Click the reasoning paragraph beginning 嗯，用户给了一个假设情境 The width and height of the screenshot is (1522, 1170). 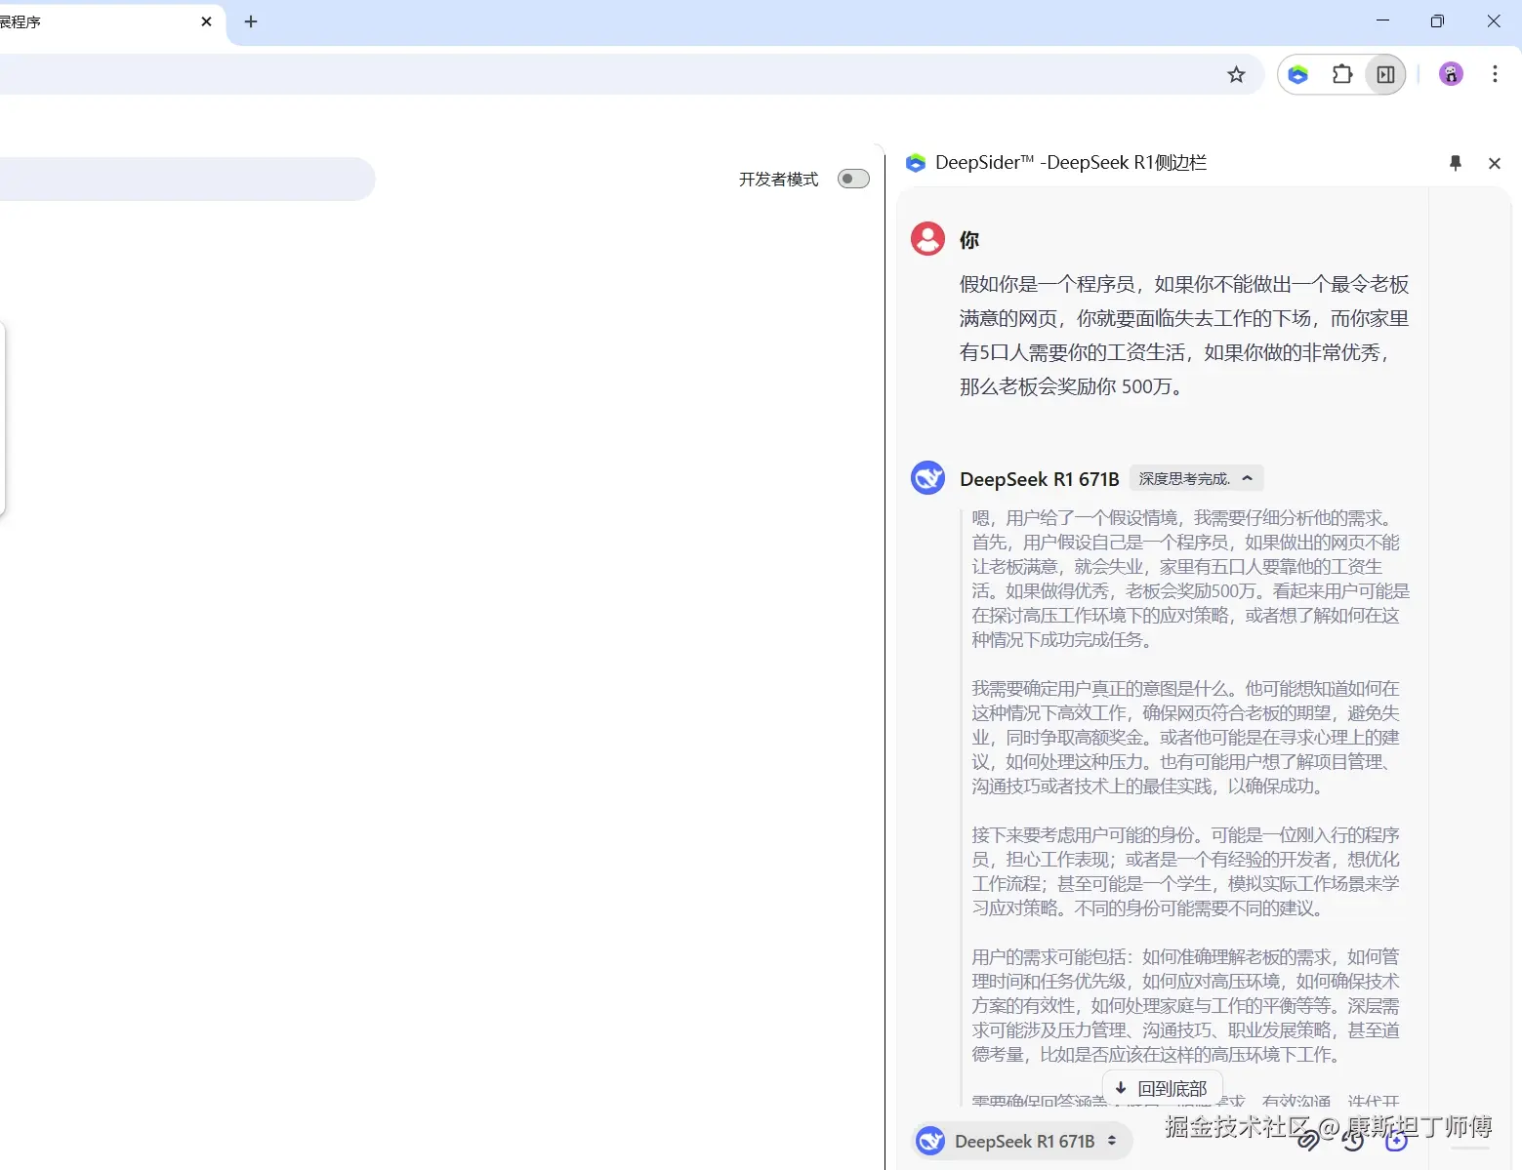[1190, 579]
